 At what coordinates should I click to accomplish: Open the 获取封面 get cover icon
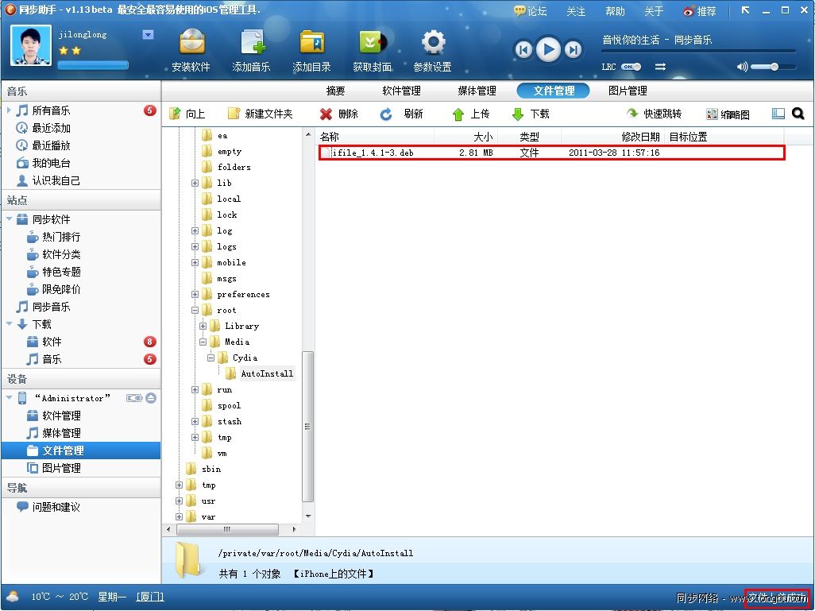point(372,43)
